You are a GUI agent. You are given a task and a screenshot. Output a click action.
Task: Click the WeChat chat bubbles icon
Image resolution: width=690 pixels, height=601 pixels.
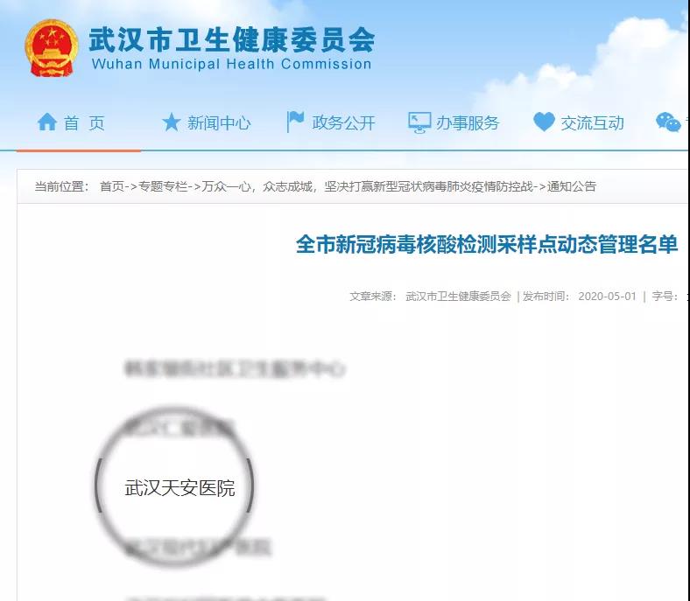668,122
